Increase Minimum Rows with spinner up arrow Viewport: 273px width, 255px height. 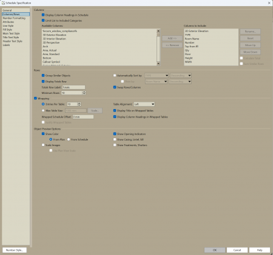tap(84, 91)
